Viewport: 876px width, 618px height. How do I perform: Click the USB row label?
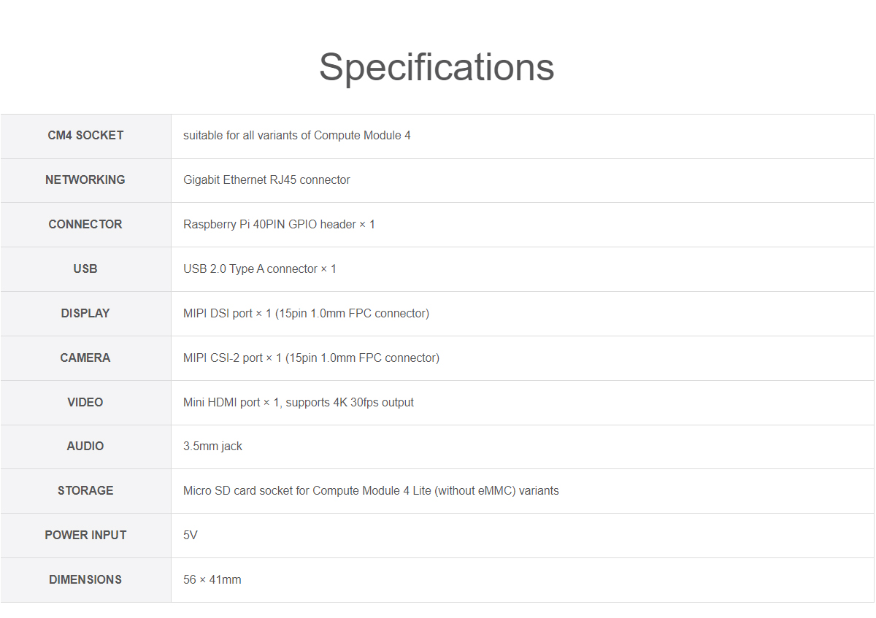point(85,269)
